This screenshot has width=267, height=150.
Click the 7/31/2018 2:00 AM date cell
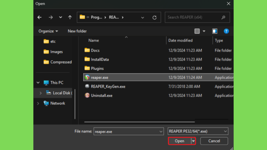184,86
